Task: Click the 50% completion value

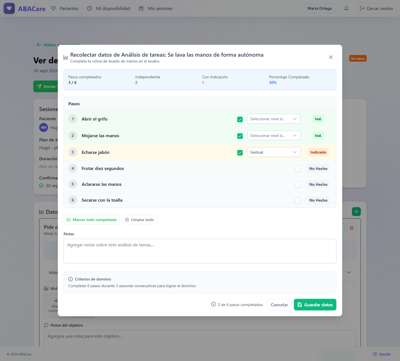Action: 273,82
